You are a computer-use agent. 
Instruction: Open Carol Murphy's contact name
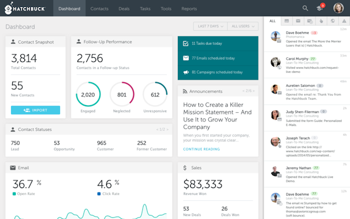297,59
